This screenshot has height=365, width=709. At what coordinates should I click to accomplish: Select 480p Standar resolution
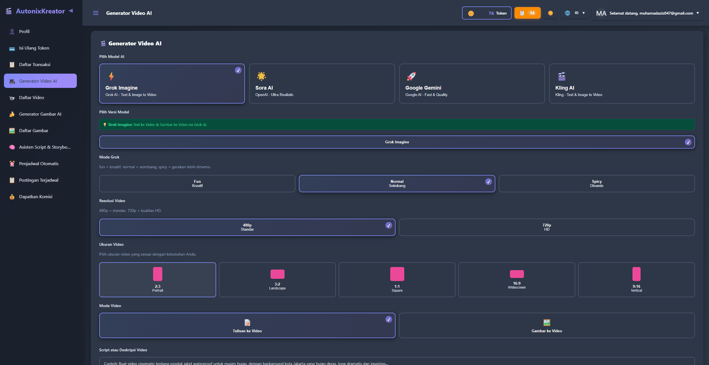pos(247,227)
